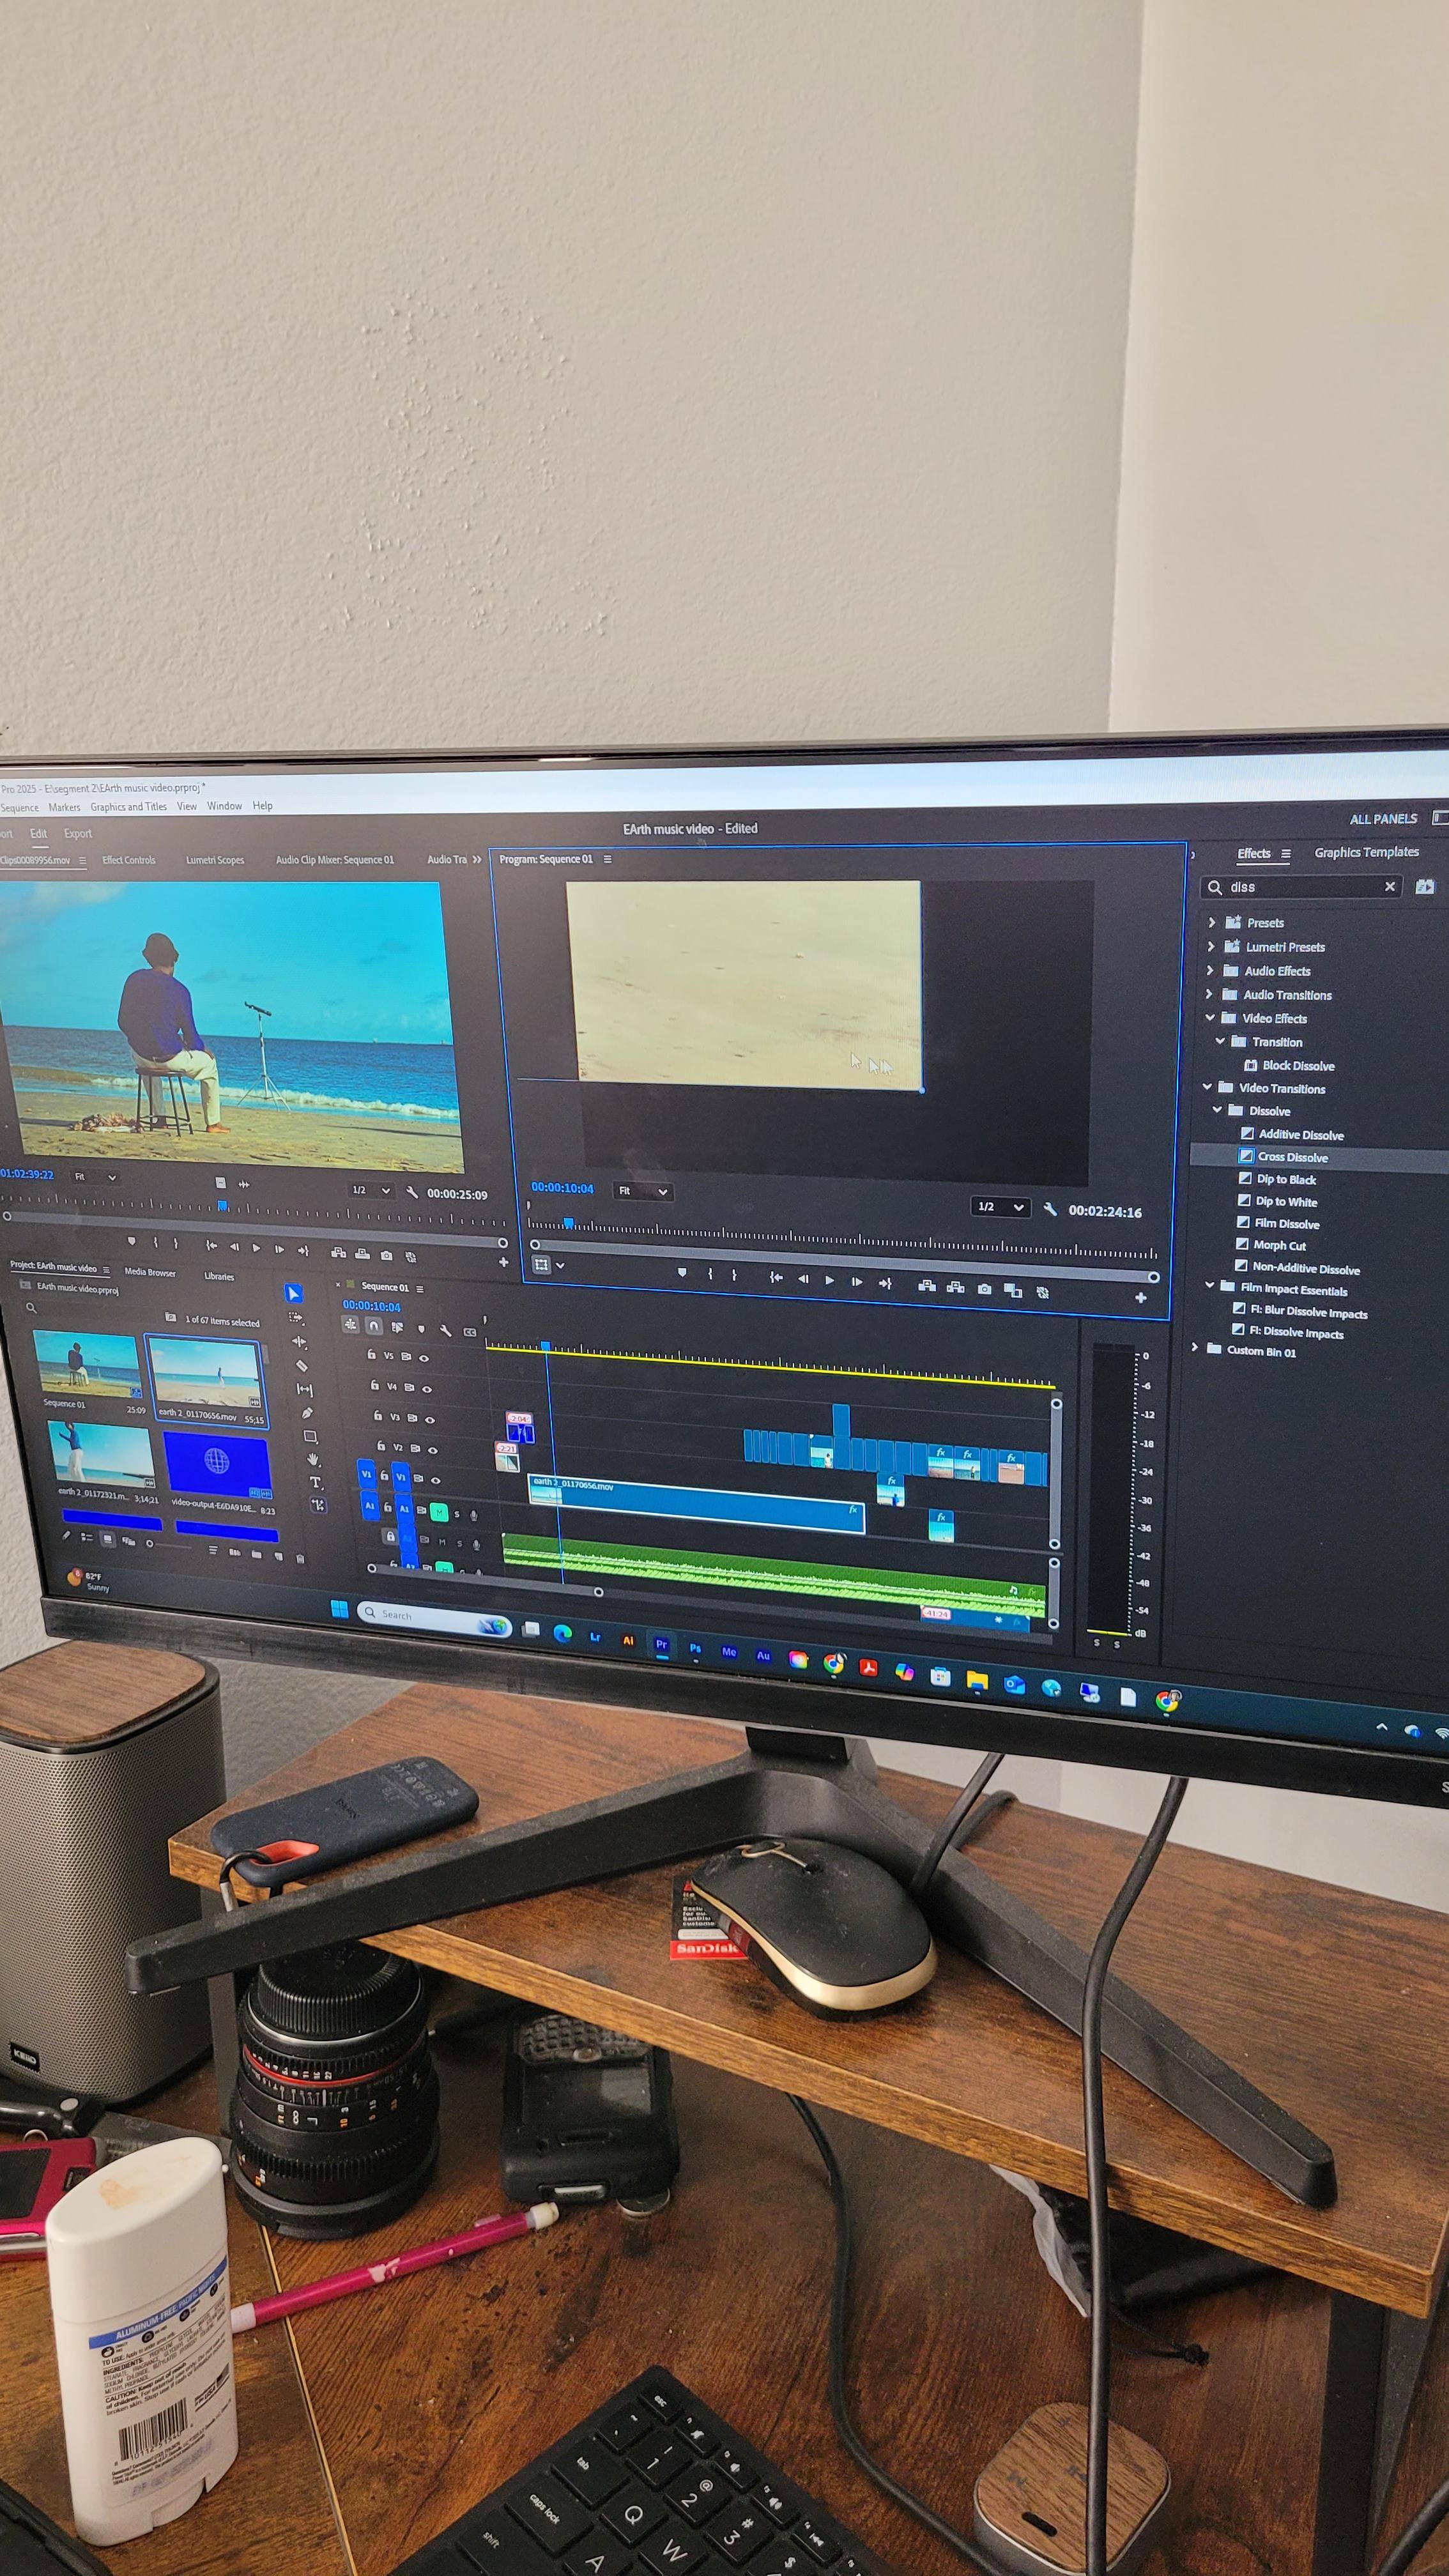Screen dimensions: 1449x2576
Task: Open Program monitor wrench settings
Action: click(x=1050, y=1209)
